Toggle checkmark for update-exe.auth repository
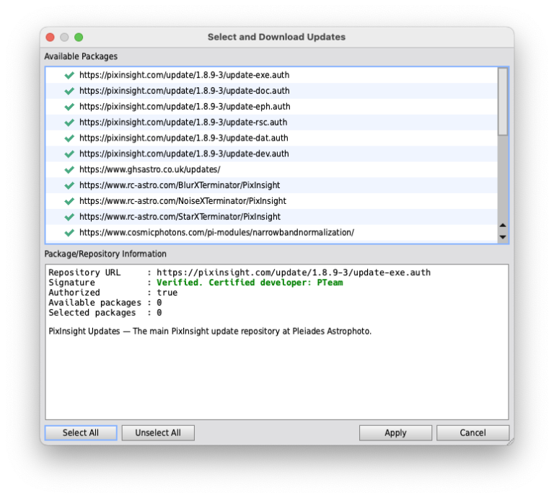The width and height of the screenshot is (554, 498). [69, 75]
